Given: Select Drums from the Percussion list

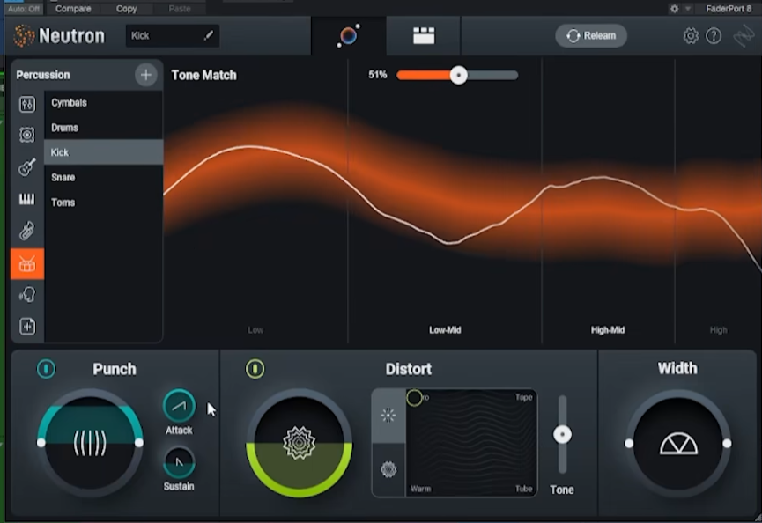Looking at the screenshot, I should (x=104, y=128).
